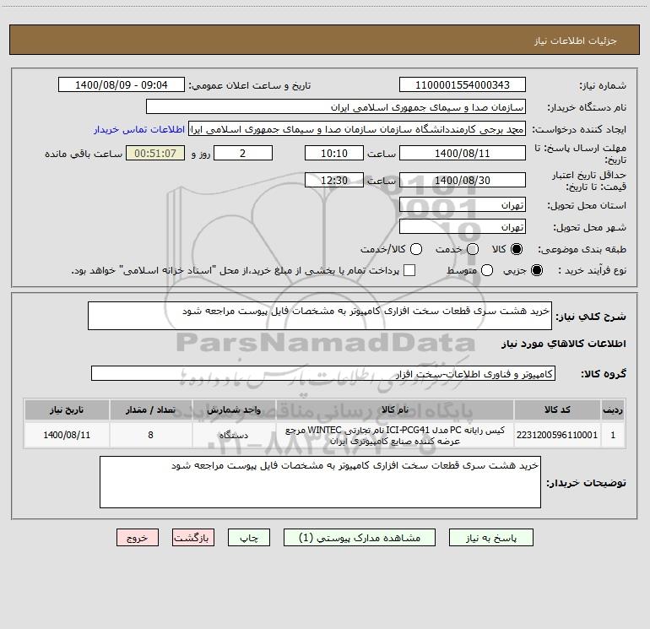Select the کالا radio button

pyautogui.click(x=517, y=249)
